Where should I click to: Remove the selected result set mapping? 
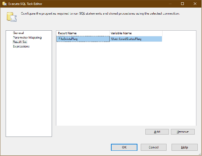182,132
